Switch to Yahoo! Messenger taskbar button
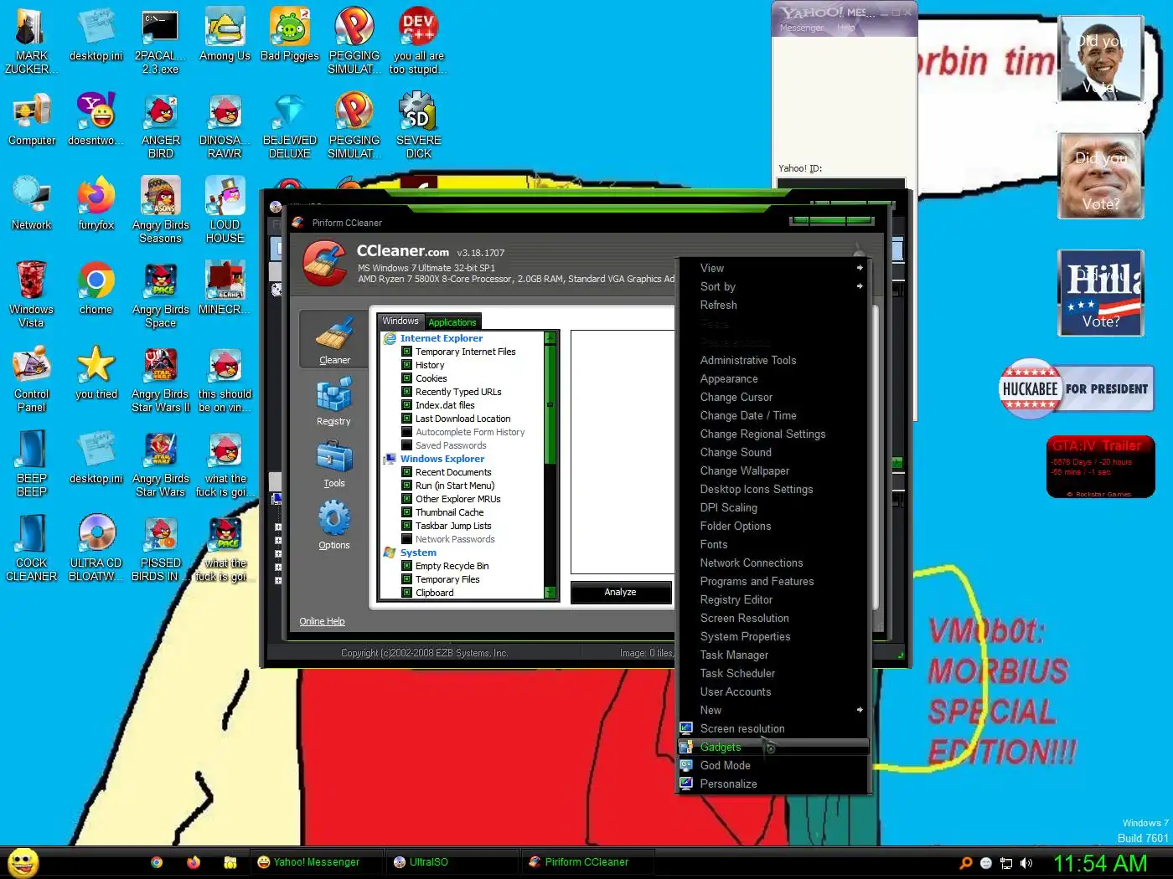This screenshot has height=879, width=1173. click(316, 862)
